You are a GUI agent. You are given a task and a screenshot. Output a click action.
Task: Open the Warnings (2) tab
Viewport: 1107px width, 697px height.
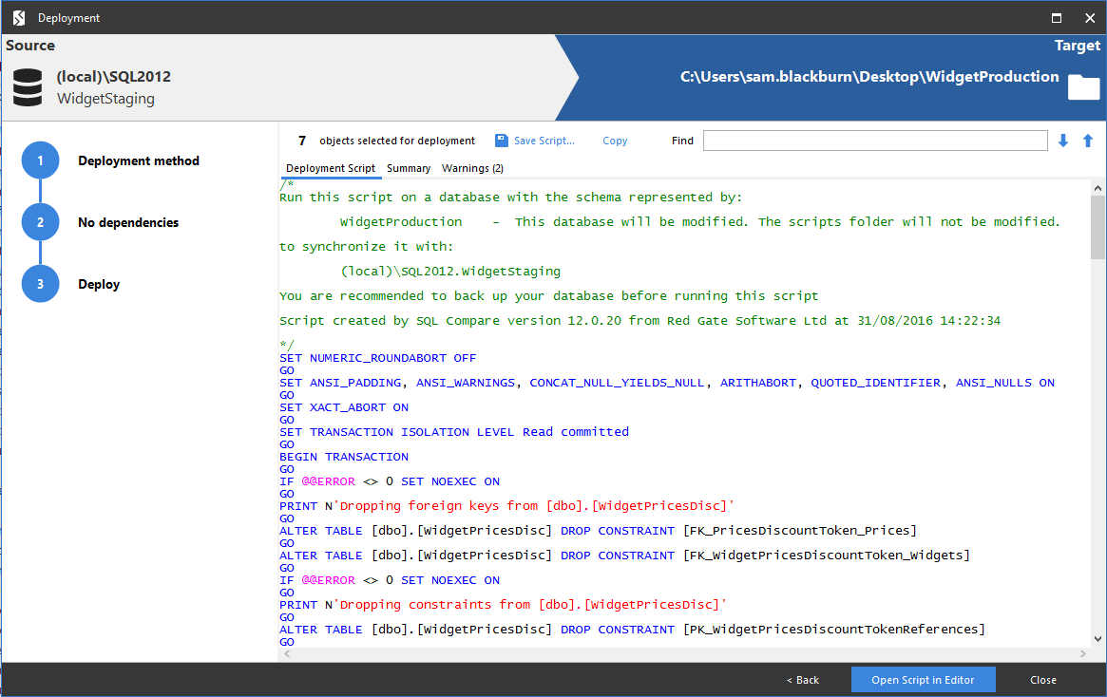tap(472, 168)
